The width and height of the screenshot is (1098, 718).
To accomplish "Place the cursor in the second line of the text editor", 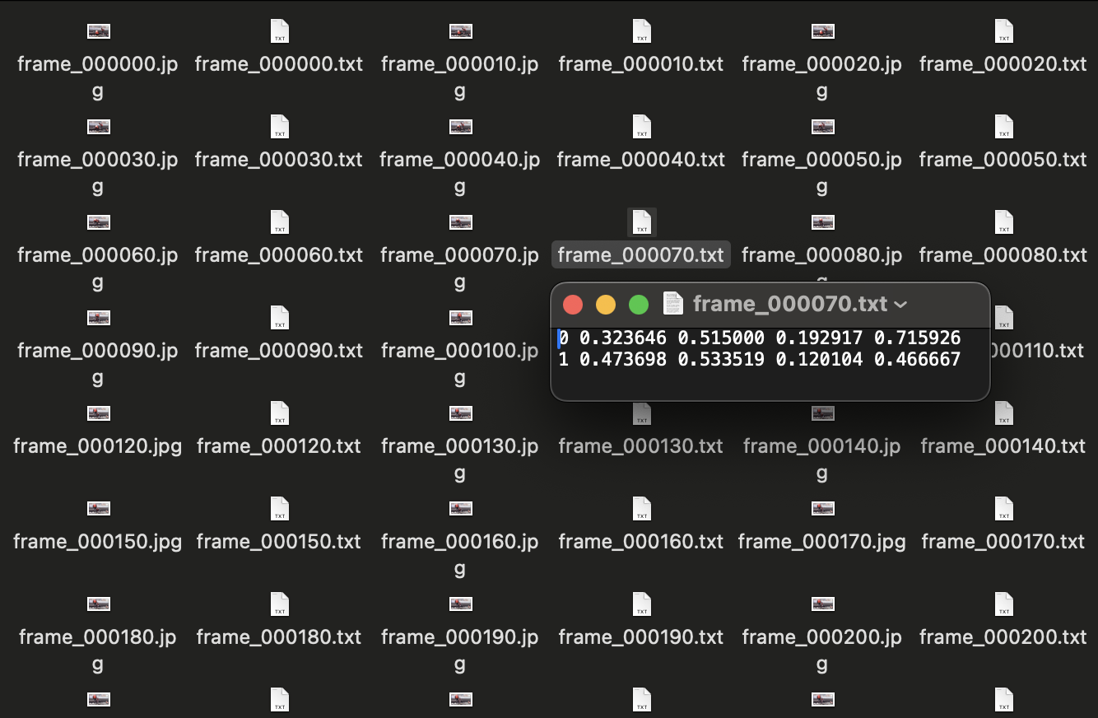I will pos(760,359).
